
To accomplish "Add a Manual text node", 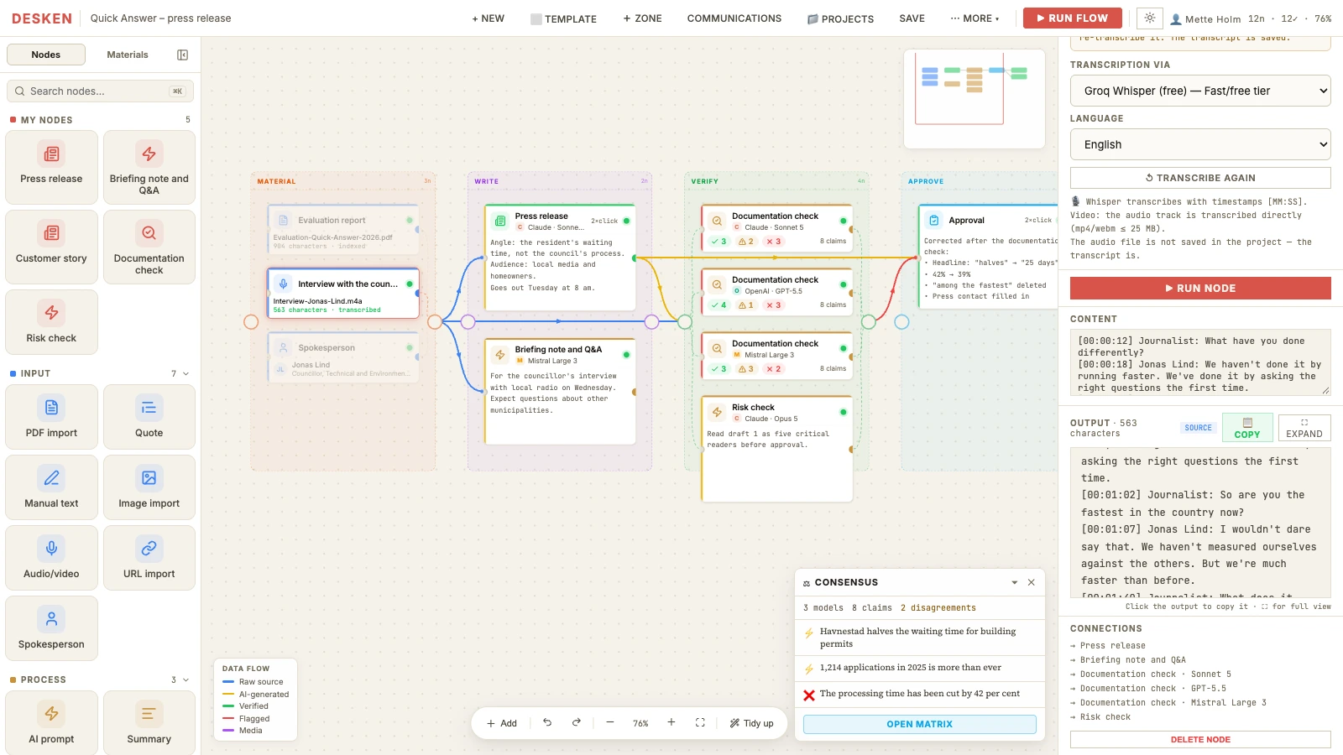I will [51, 487].
